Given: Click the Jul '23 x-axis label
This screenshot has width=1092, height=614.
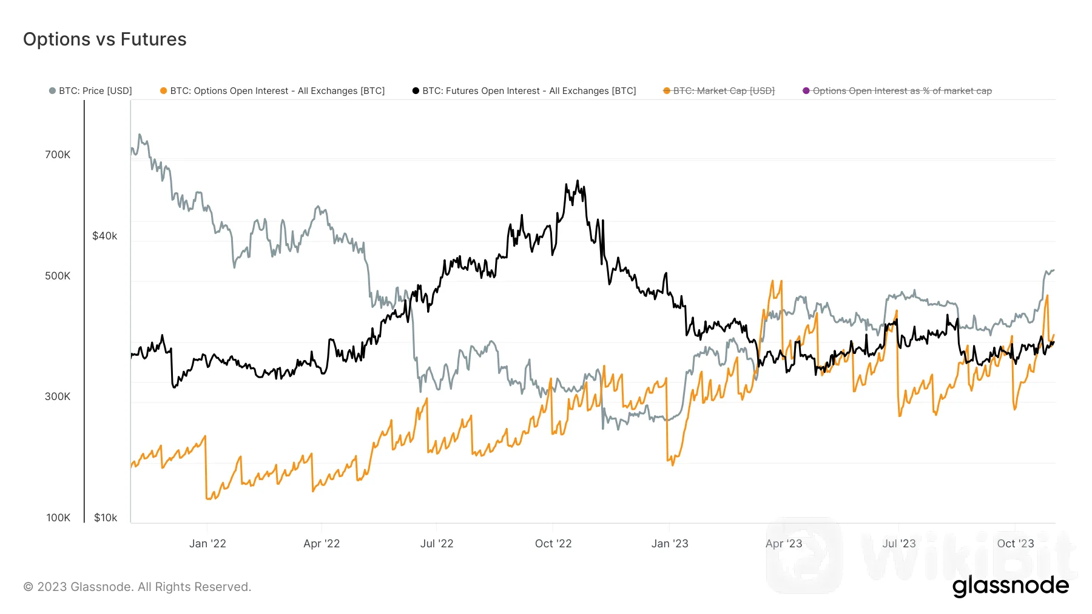Looking at the screenshot, I should click(x=899, y=544).
